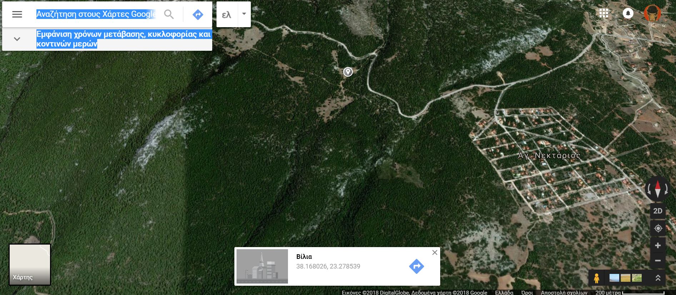676x295 pixels.
Task: Open the ελ language dropdown arrow
Action: pos(244,14)
